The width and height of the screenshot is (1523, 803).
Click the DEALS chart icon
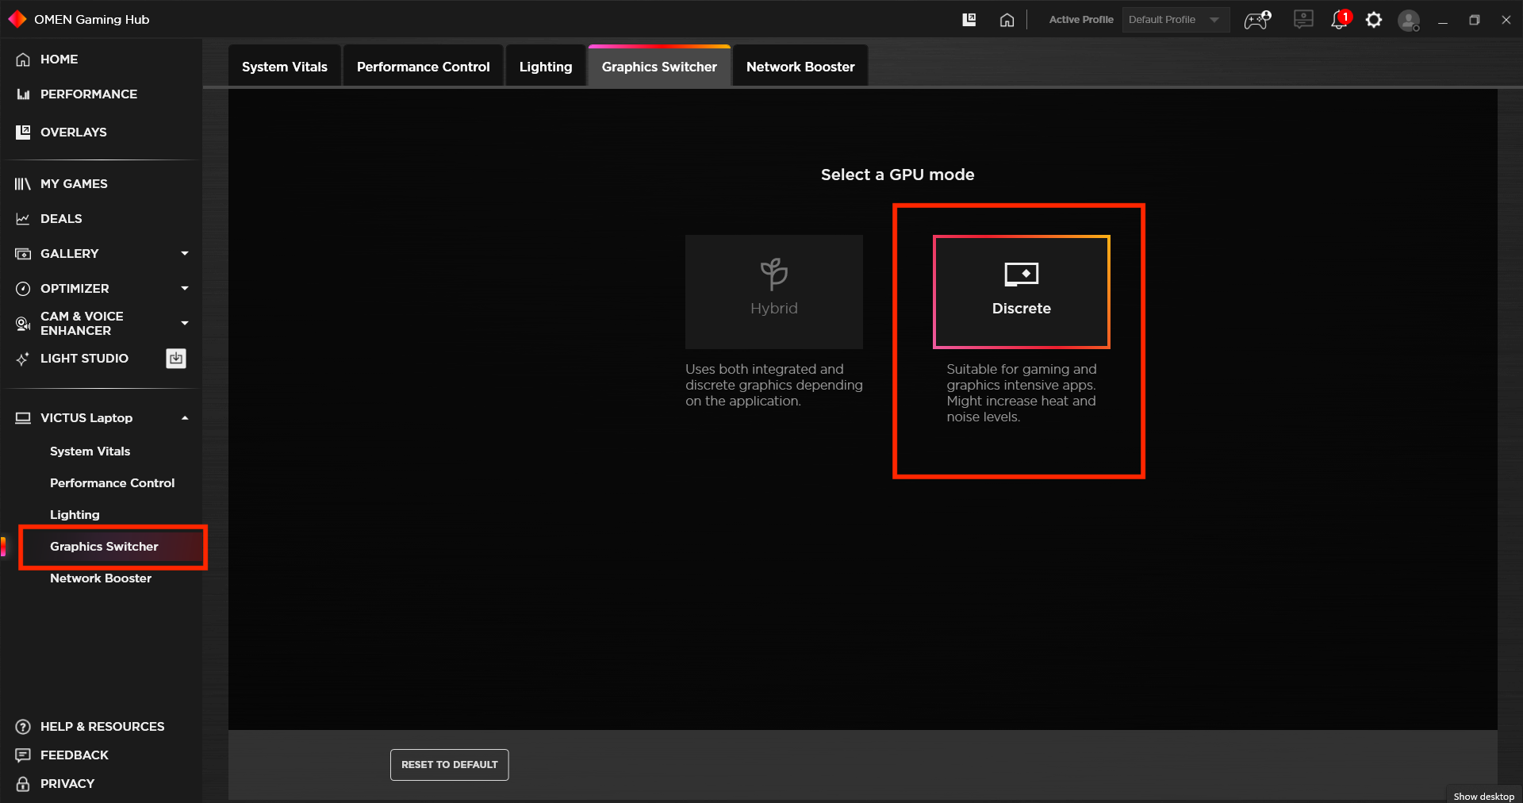tap(23, 219)
